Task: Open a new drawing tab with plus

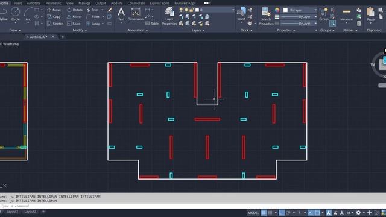Action: point(63,37)
